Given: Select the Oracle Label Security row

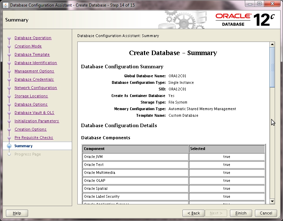Looking at the screenshot, I should 174,196.
